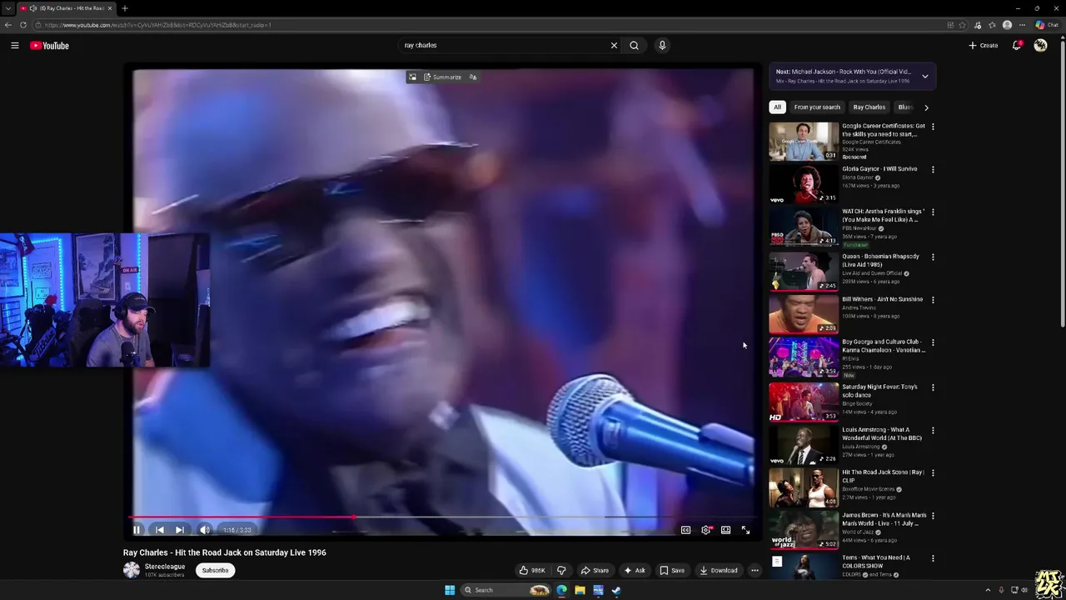Seek on the red video progress bar
Screen dimensions: 1066x600
click(443, 517)
